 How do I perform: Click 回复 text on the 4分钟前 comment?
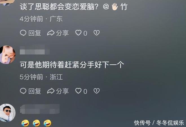click(x=35, y=33)
